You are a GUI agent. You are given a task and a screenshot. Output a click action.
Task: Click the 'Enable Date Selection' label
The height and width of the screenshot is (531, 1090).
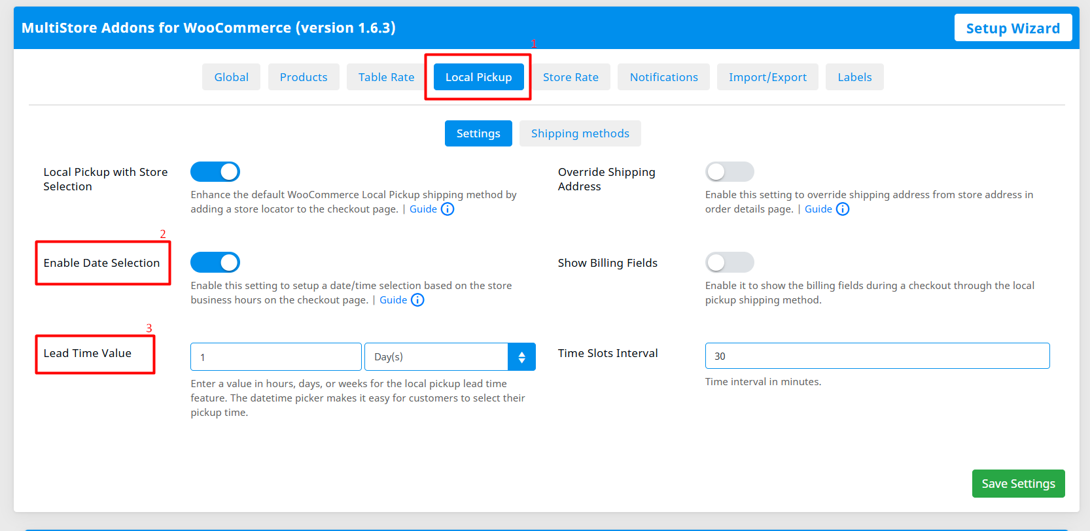(x=101, y=263)
